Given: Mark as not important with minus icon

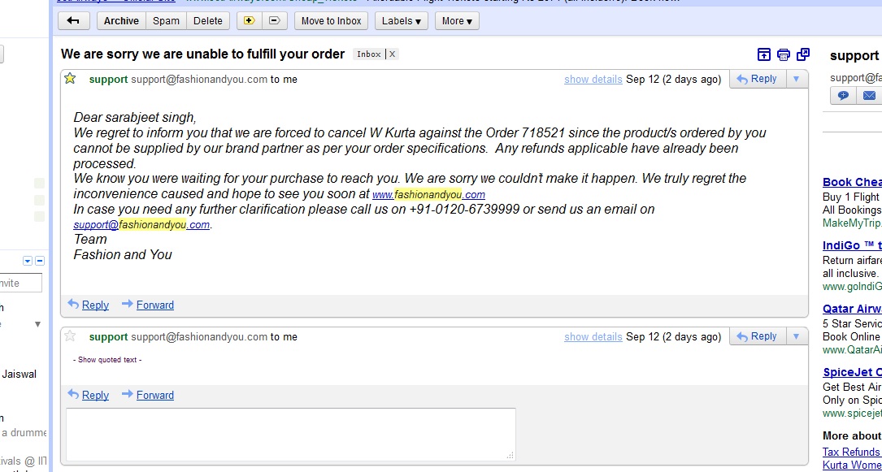Looking at the screenshot, I should tap(275, 21).
